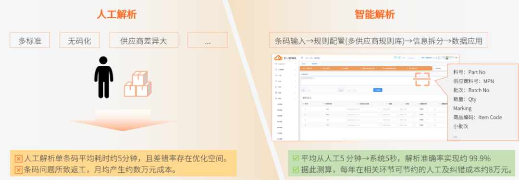
Task: Select the 供应商差异大 box
Action: click(x=144, y=40)
